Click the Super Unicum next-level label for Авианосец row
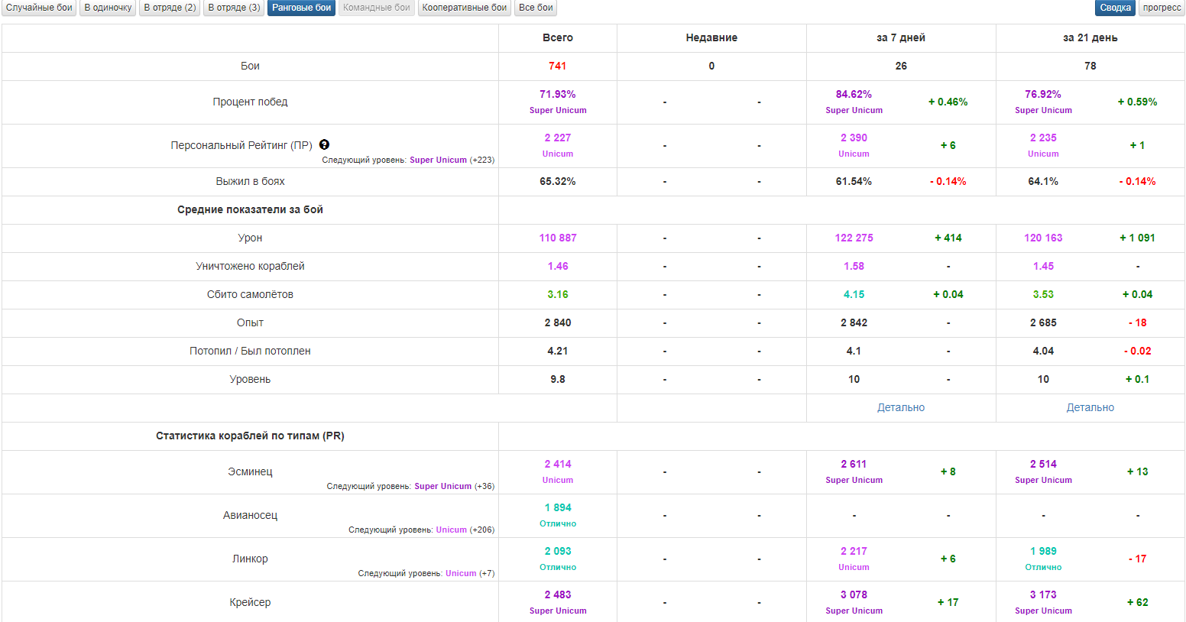Viewport: 1186px width, 622px height. pos(451,530)
